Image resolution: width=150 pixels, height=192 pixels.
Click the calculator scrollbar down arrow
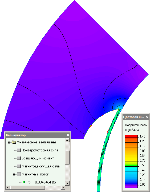pyautogui.click(x=67, y=183)
